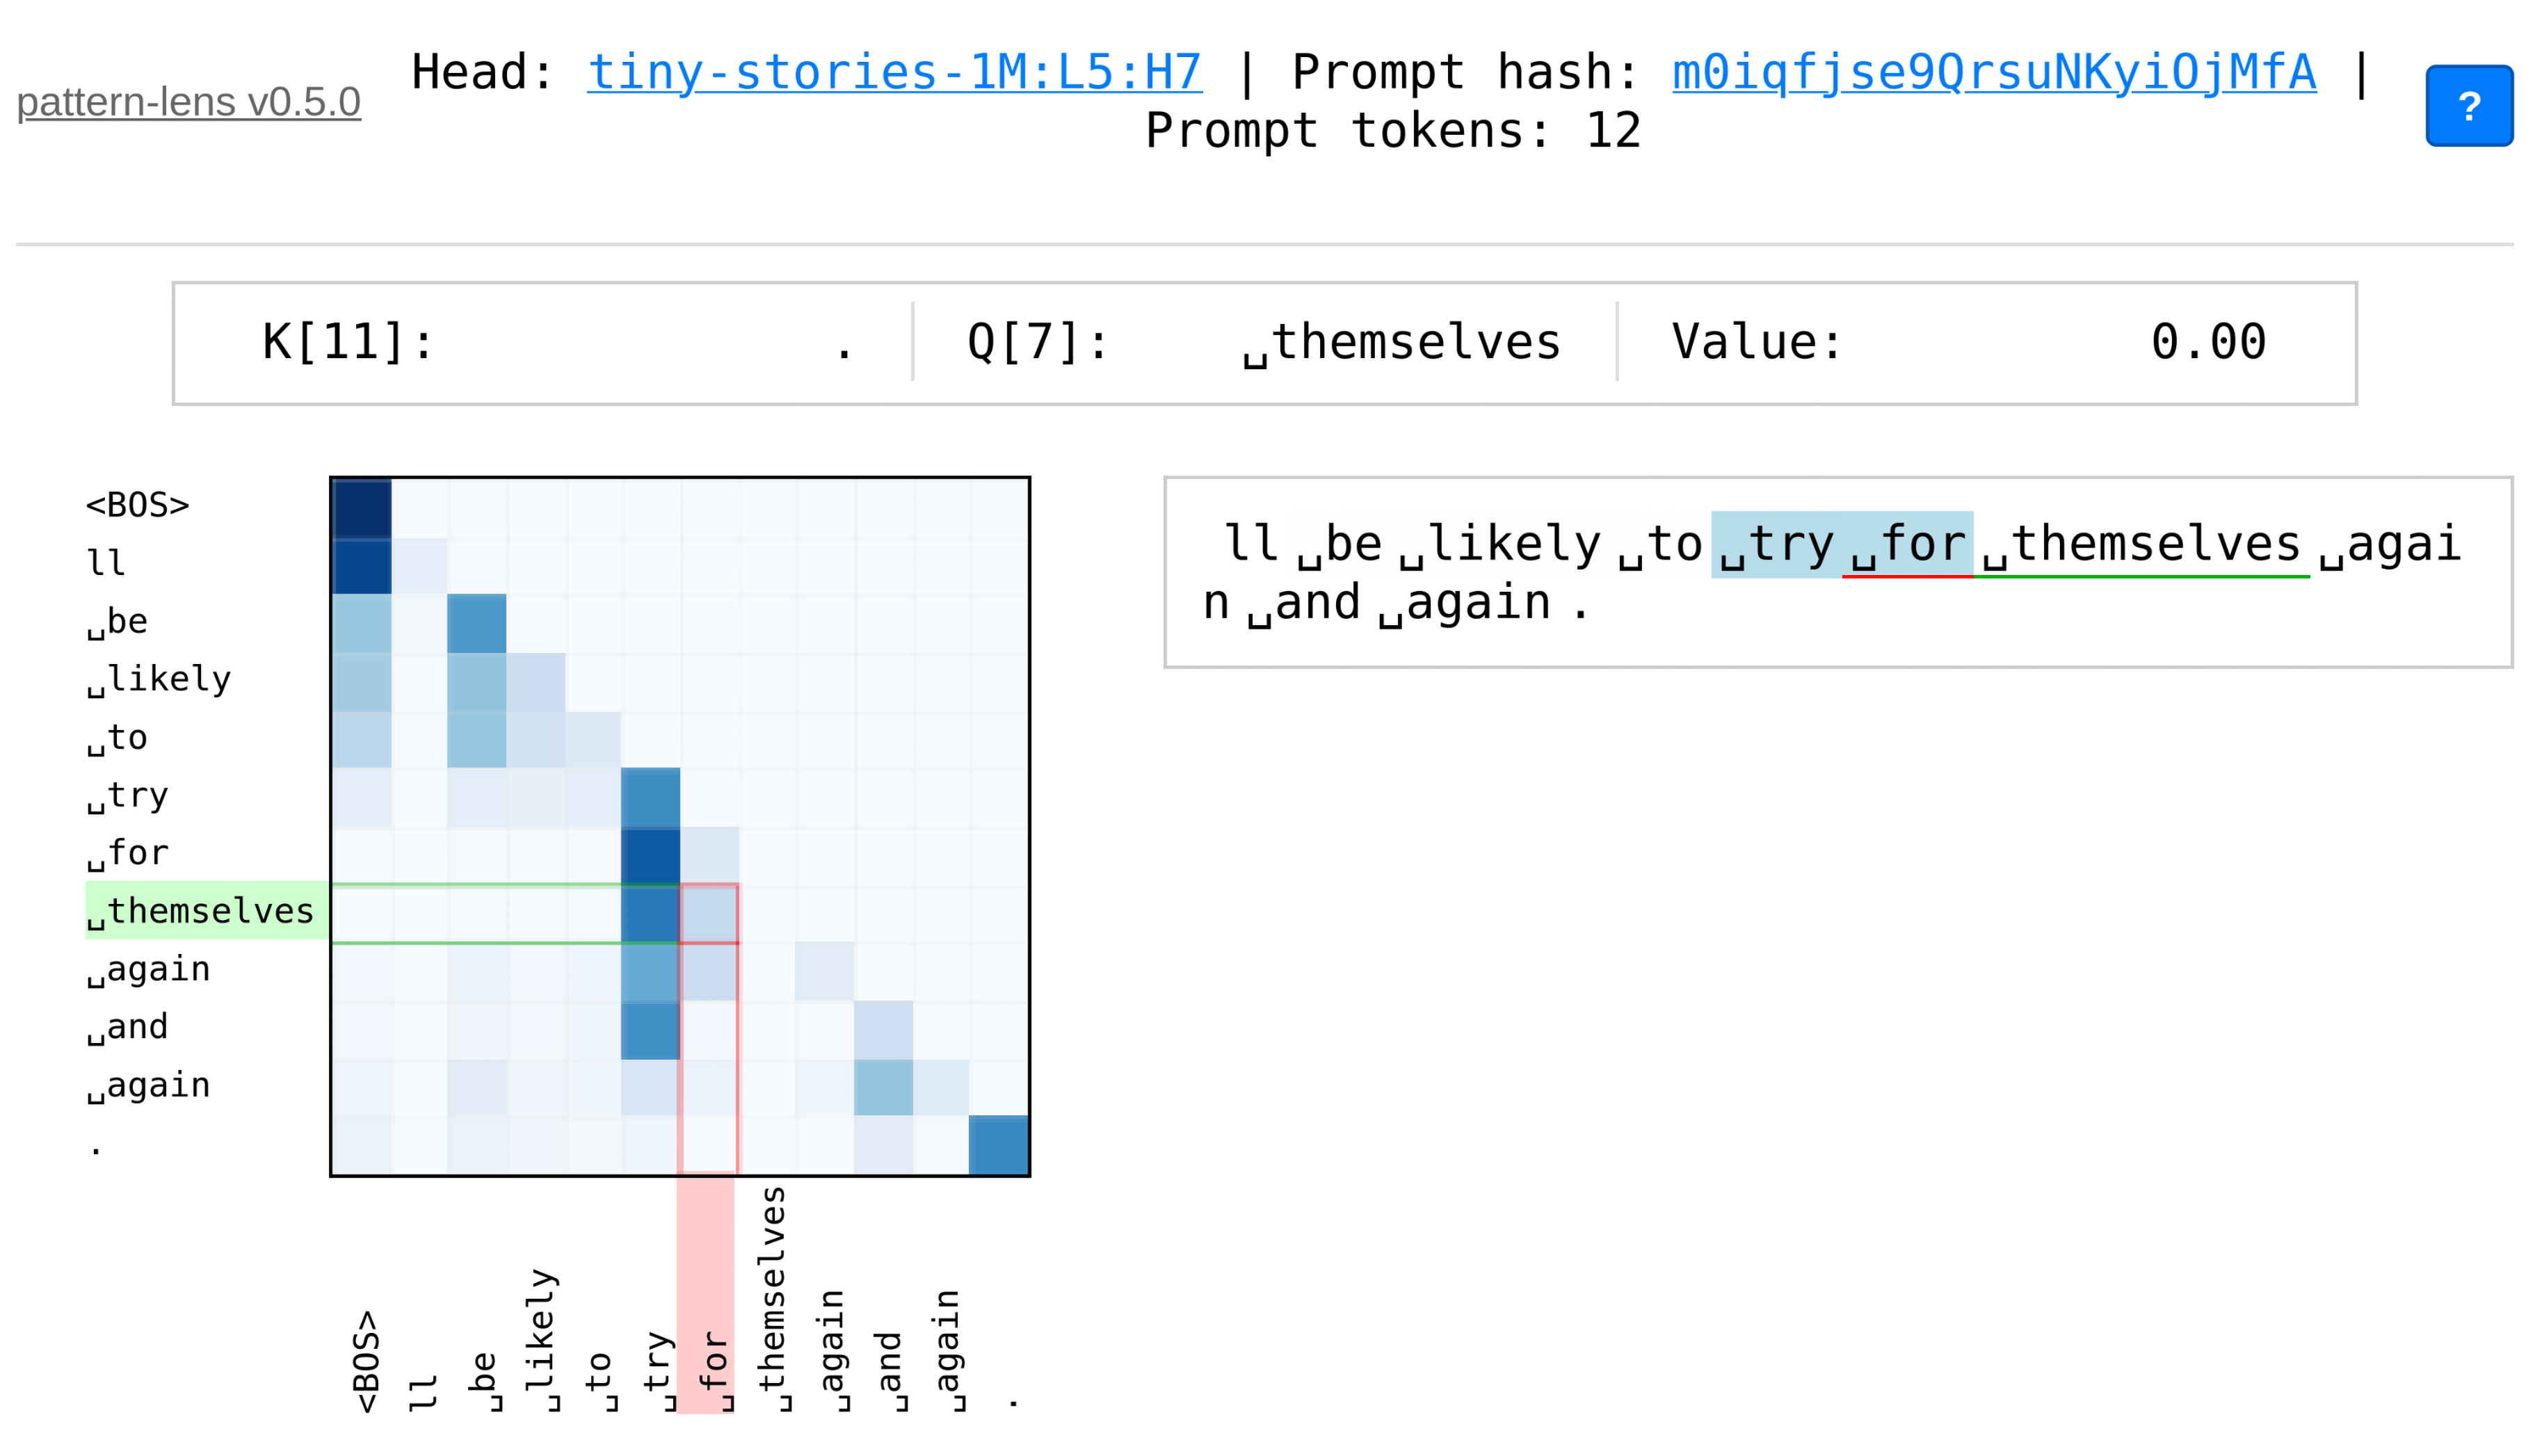
Task: Open the prompt hash m0iqfjse9QrsuNKyiOjMfA link
Action: (x=1993, y=72)
